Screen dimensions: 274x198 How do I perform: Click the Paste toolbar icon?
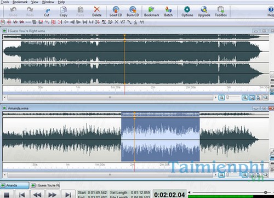pos(80,12)
